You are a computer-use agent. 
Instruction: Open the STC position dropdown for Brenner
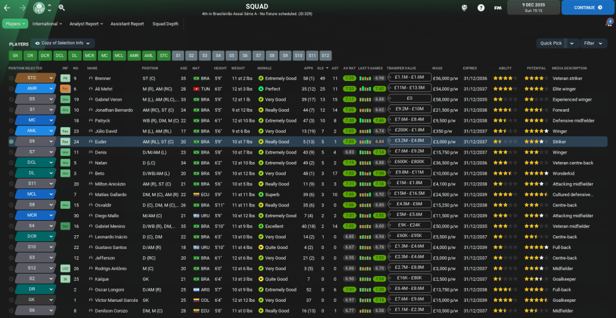[x=35, y=78]
